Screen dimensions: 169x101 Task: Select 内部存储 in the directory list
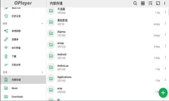23,80
